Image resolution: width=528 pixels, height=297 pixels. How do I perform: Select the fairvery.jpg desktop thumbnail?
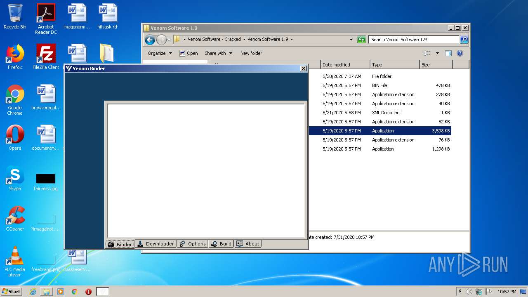coord(46,181)
